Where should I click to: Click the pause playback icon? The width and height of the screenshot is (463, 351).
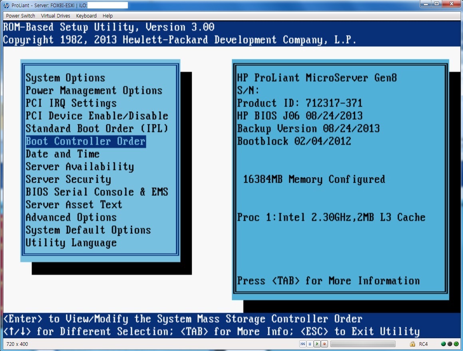click(x=310, y=344)
